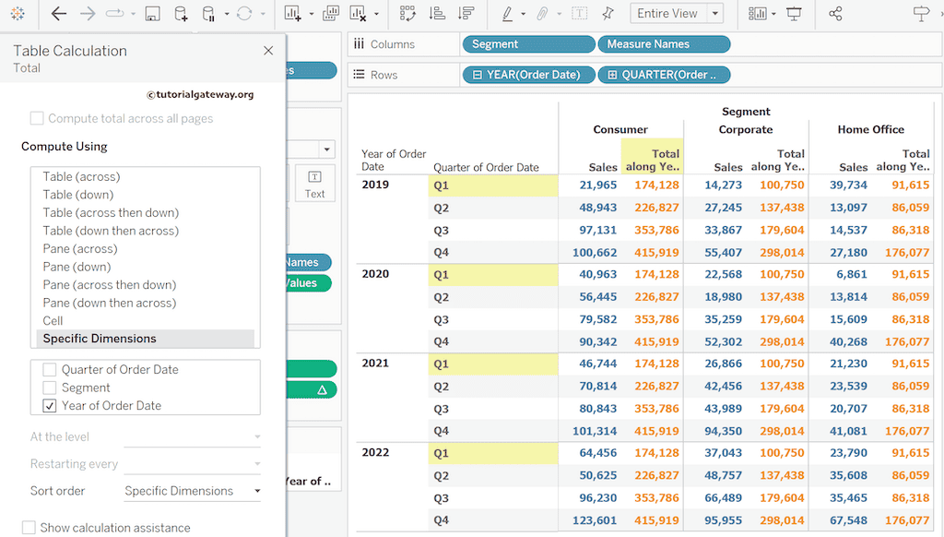Click the Highlight pen icon
This screenshot has width=944, height=537.
point(507,14)
